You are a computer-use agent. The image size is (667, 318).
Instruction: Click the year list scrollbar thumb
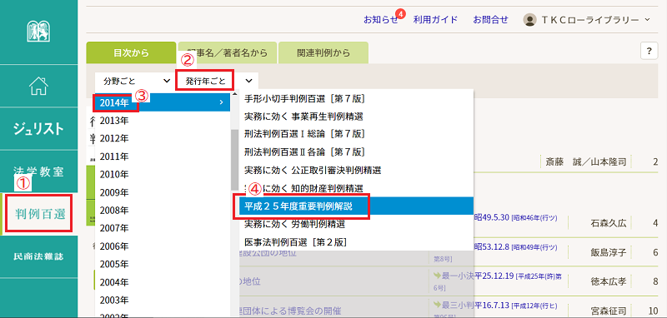(234, 160)
